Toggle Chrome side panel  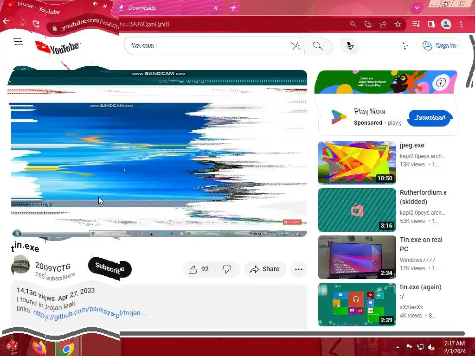point(431,24)
